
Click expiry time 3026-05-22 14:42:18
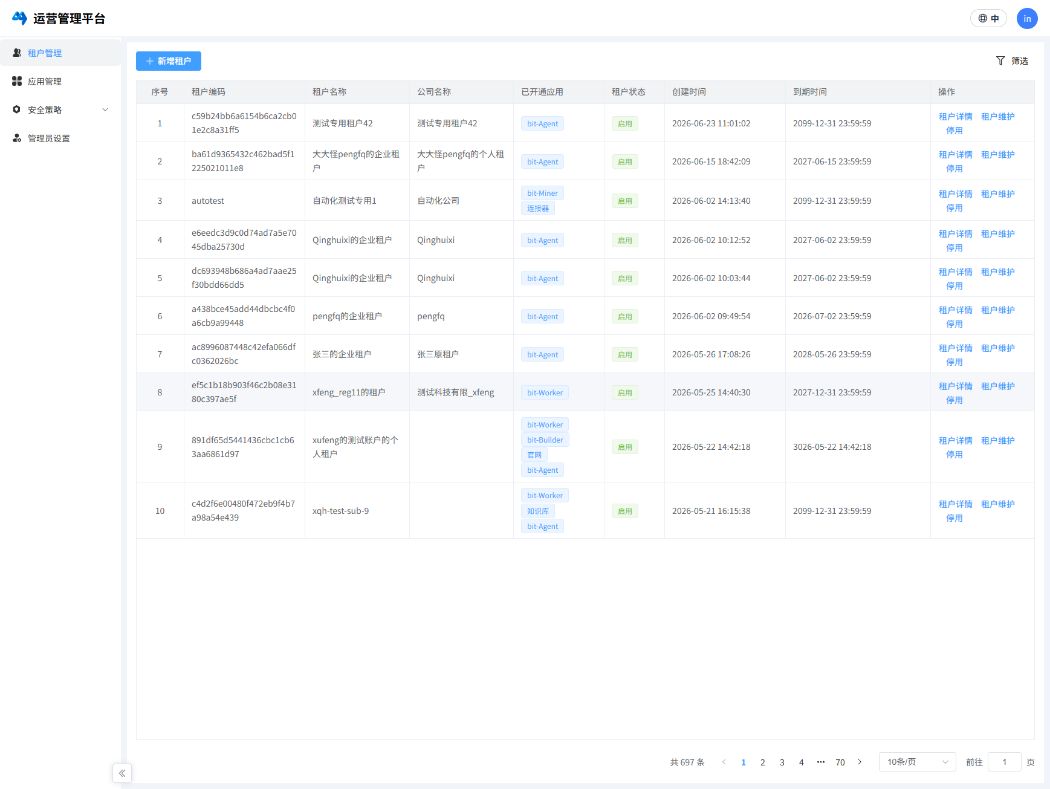pyautogui.click(x=832, y=446)
